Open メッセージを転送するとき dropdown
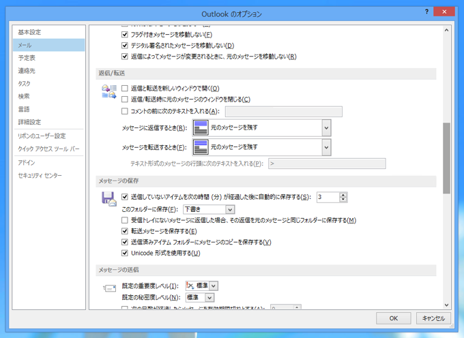This screenshot has height=338, width=464. point(326,147)
